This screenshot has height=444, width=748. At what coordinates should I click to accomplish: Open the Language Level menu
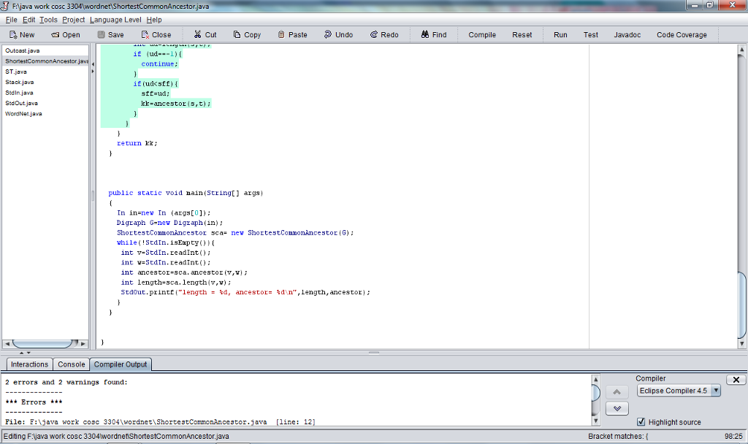(115, 20)
